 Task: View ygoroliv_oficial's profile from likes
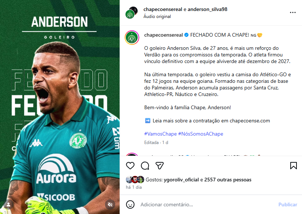[x=181, y=180]
